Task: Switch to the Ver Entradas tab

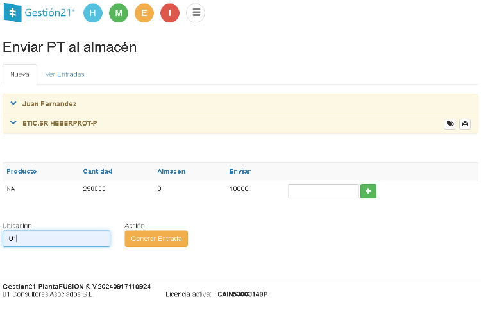Action: pos(65,74)
